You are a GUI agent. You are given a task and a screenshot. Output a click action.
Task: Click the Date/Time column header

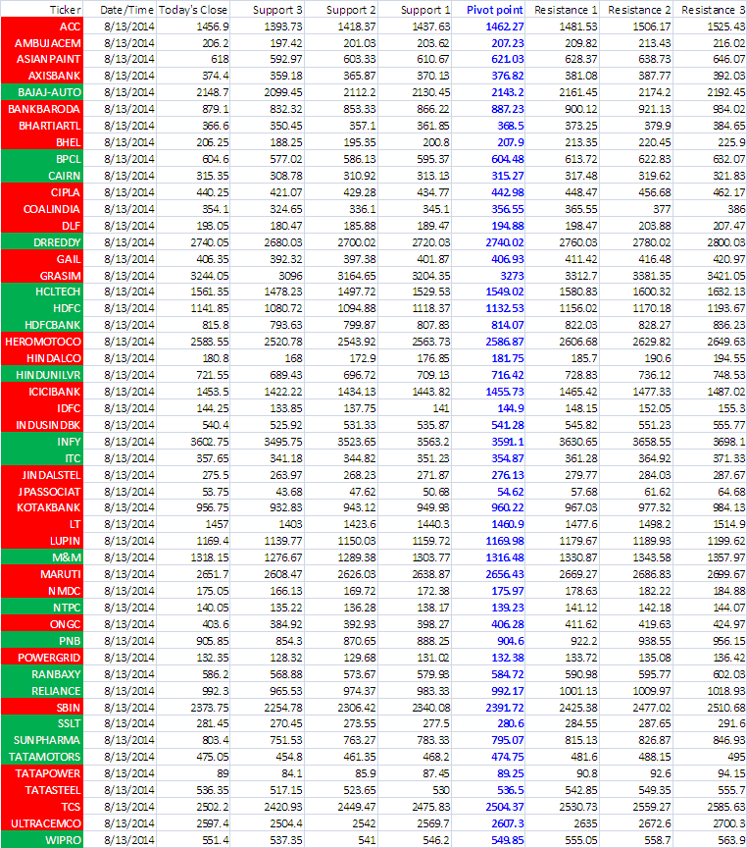(120, 9)
